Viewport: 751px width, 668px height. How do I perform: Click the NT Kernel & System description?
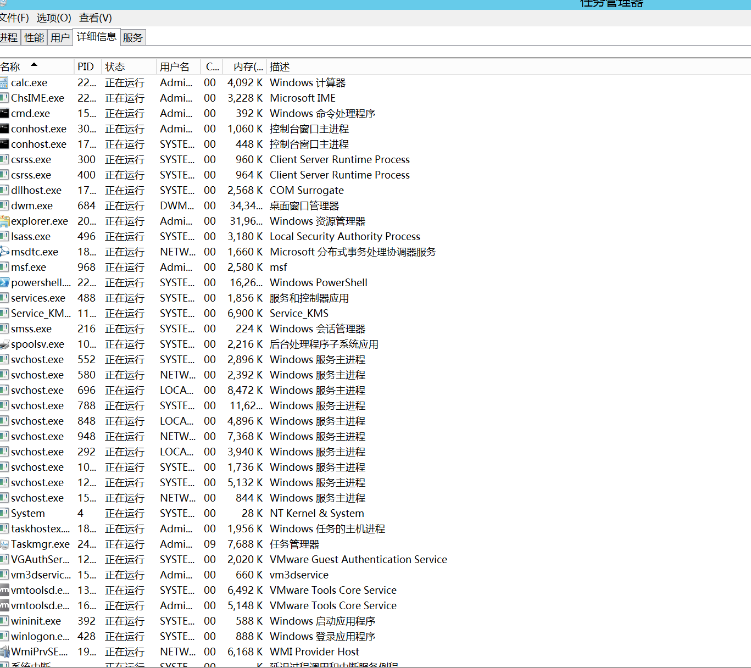317,514
